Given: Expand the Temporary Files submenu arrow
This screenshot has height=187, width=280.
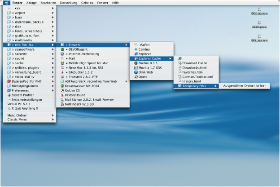Looking at the screenshot, I should tap(215, 86).
